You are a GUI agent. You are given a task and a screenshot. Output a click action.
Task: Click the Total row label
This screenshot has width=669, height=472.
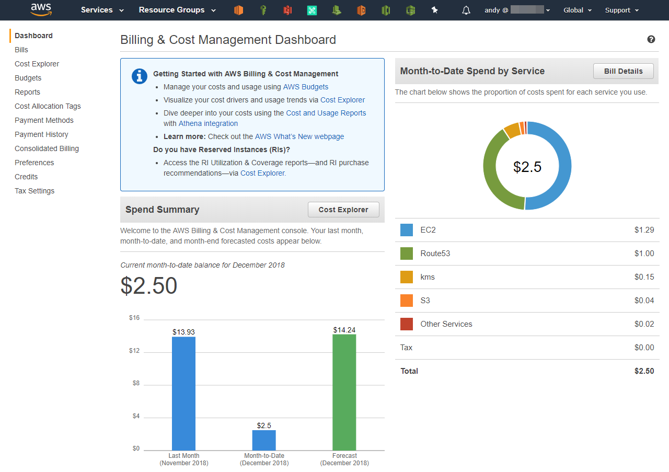(x=409, y=371)
